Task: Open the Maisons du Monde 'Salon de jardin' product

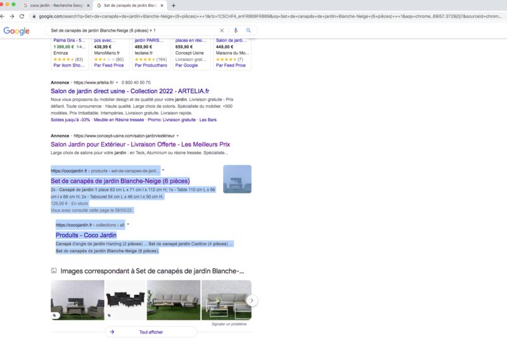Action: 231,41
